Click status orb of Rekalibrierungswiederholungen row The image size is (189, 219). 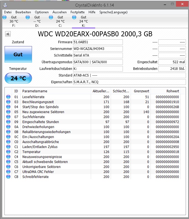point(8,132)
